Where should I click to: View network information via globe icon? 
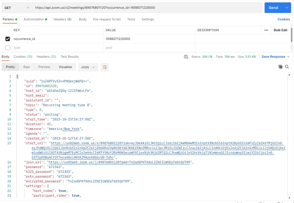click(x=186, y=56)
